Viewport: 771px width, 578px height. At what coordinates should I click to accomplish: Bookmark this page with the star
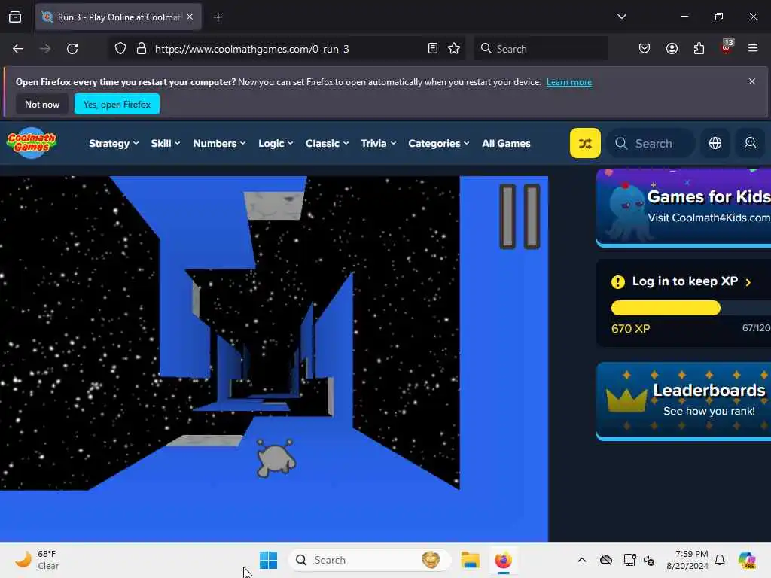[x=454, y=48]
